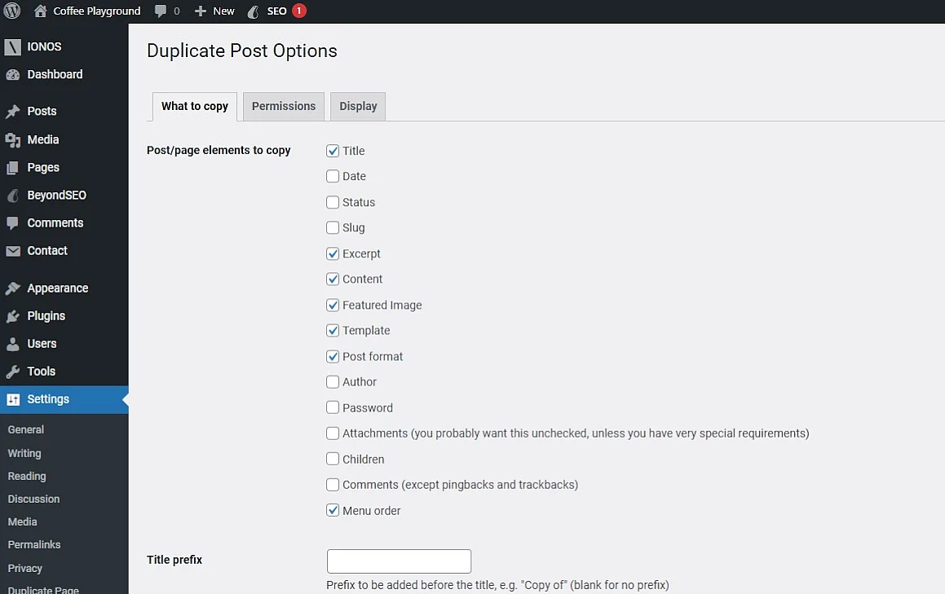Image resolution: width=945 pixels, height=594 pixels.
Task: Go to General settings
Action: (26, 429)
